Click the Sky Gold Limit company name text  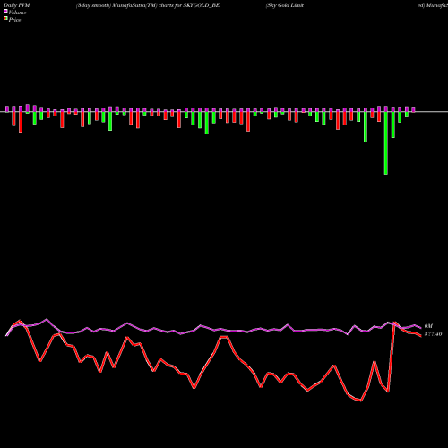[285, 5]
